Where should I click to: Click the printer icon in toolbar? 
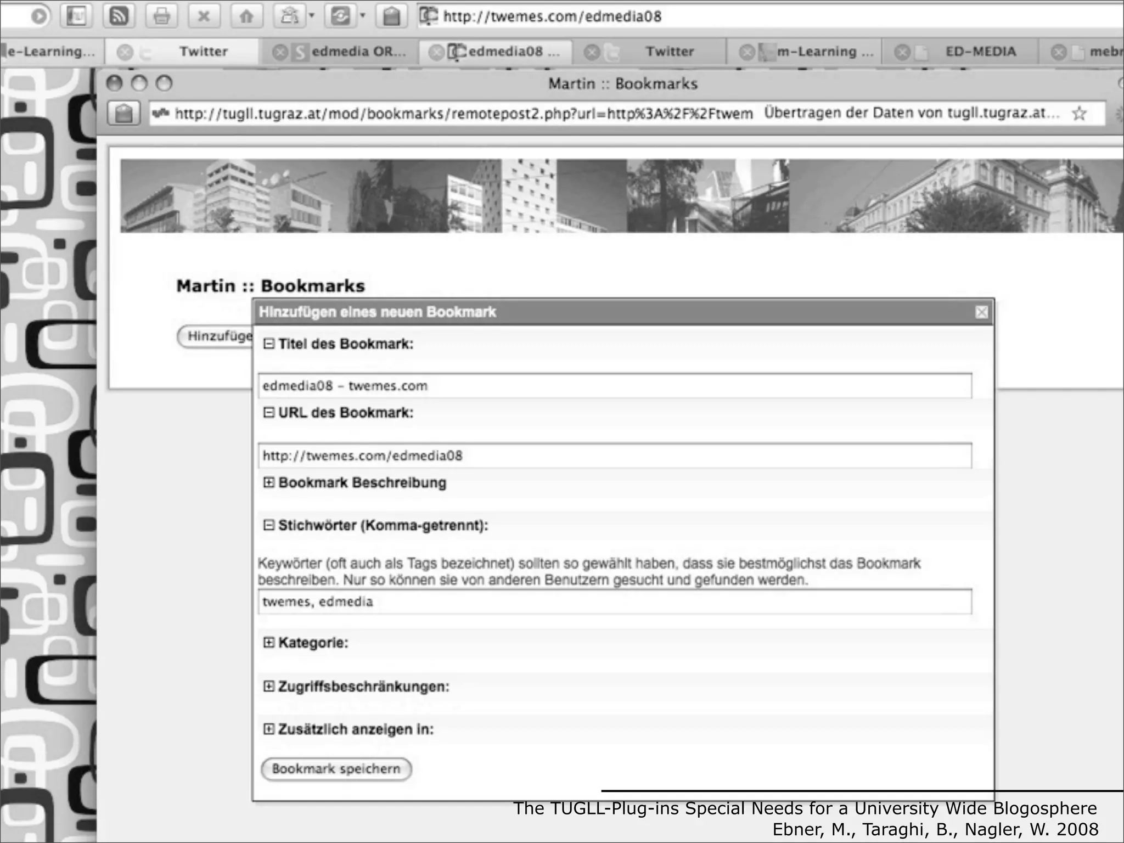tap(161, 16)
